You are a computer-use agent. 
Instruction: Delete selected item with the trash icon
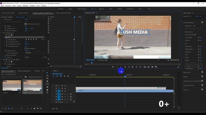pos(41,108)
